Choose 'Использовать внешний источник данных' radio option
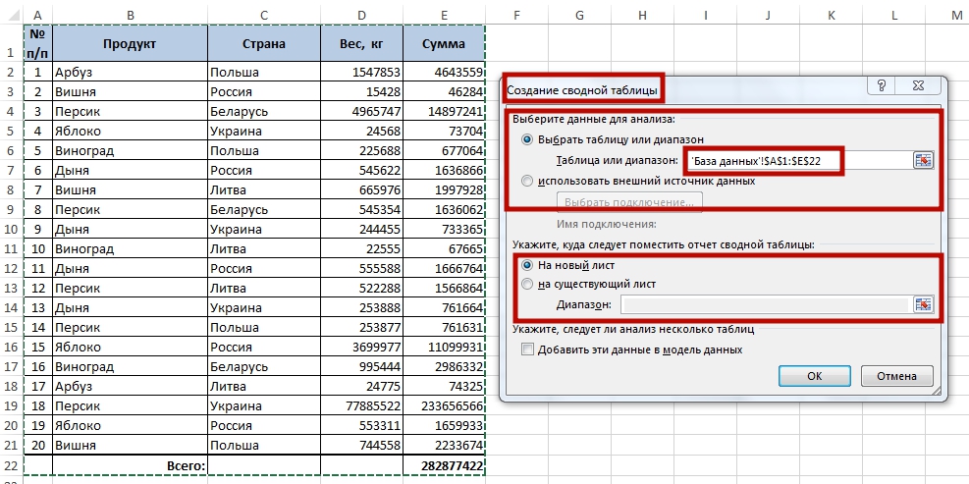 [x=528, y=181]
